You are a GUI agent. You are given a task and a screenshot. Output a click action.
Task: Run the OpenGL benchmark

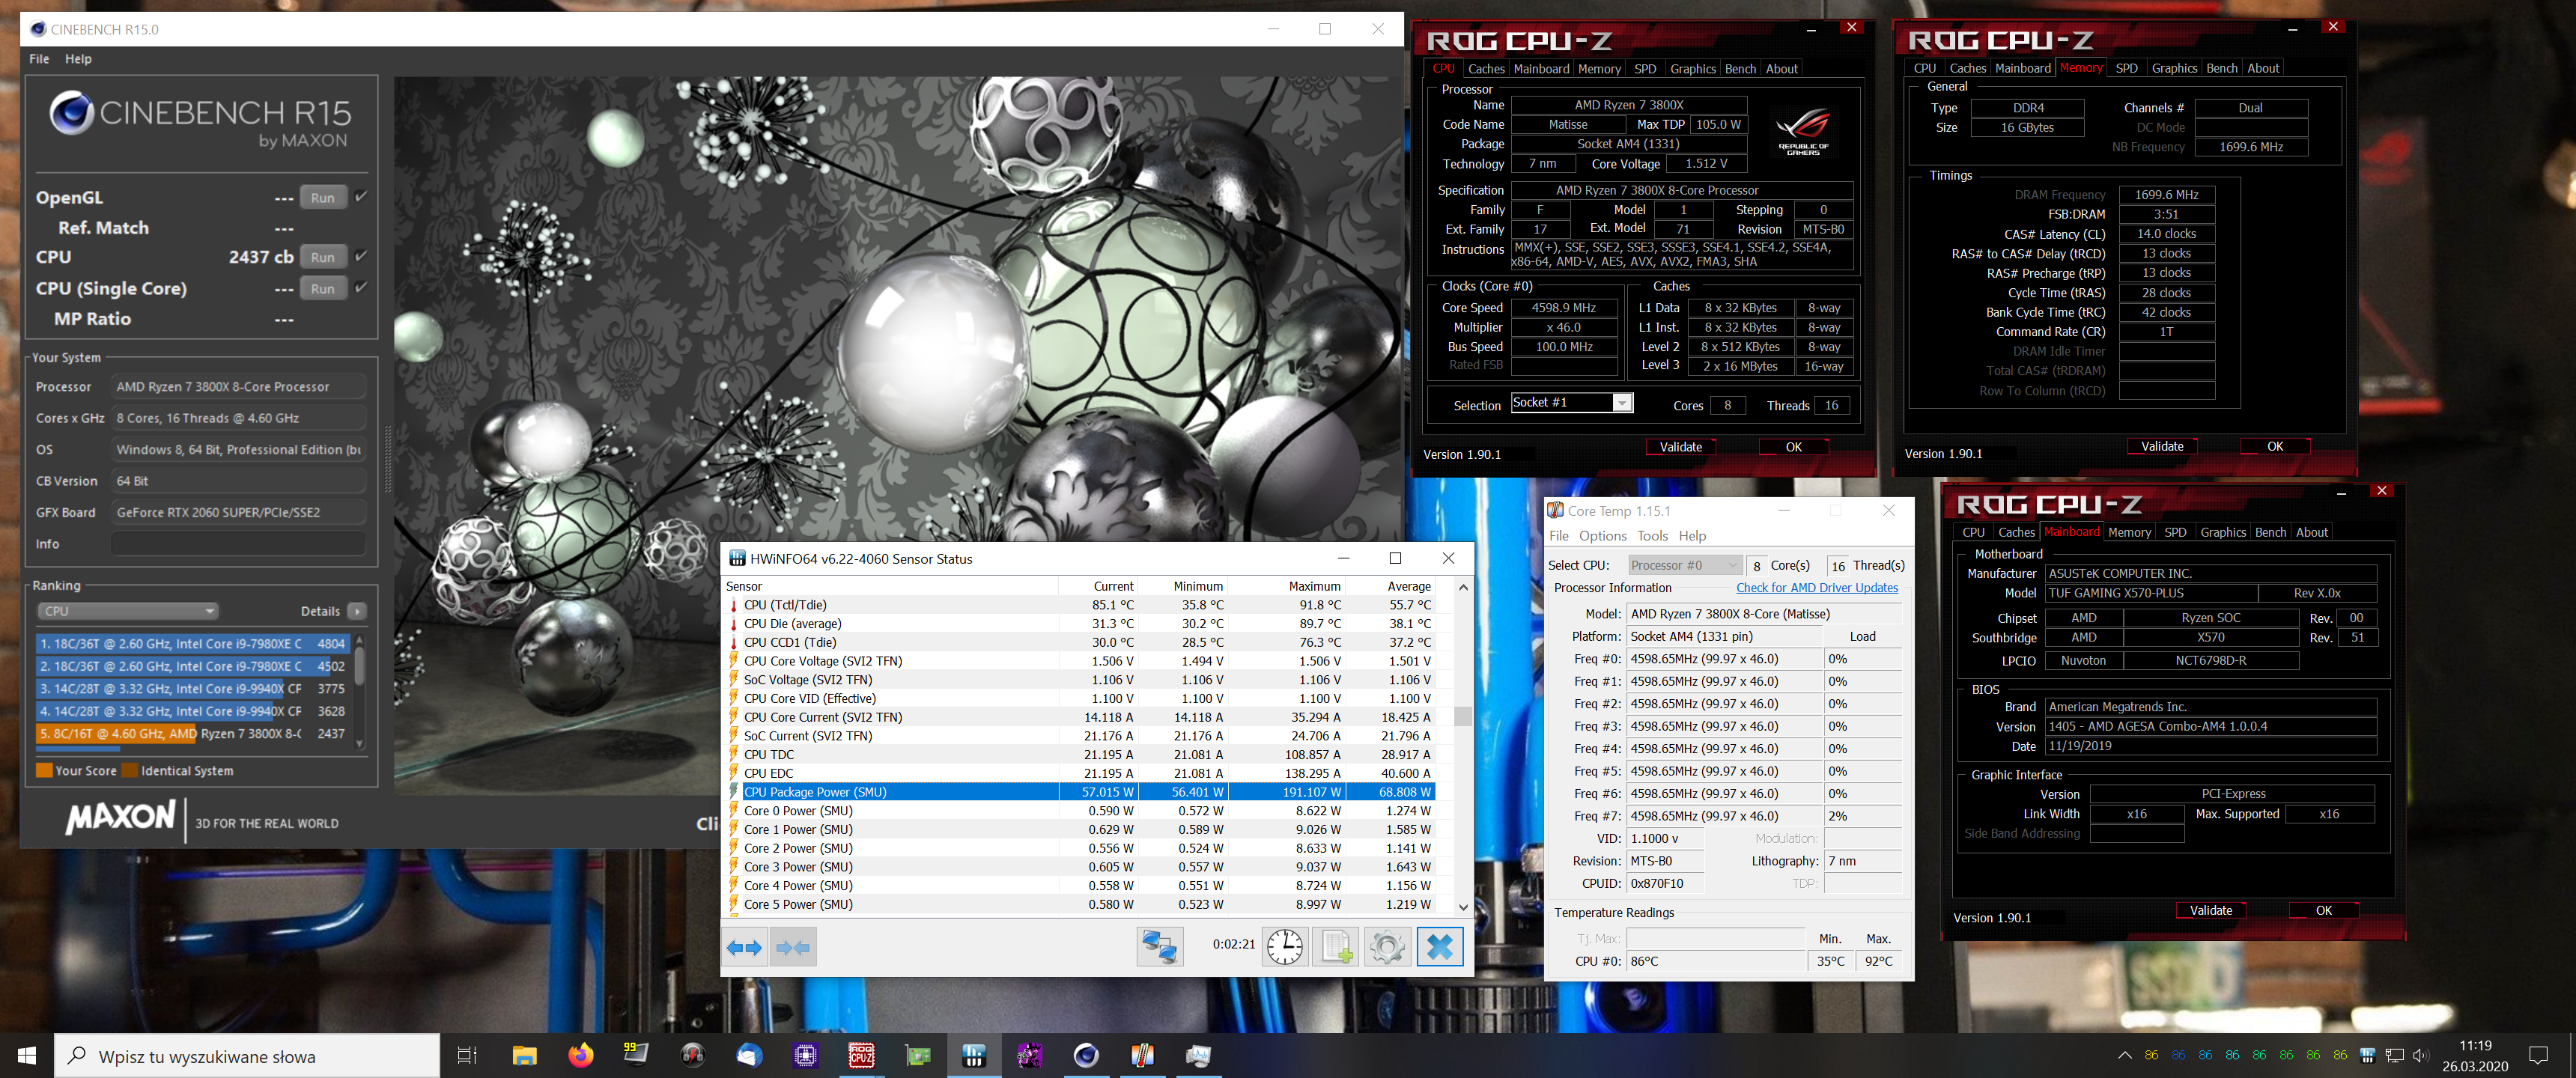323,197
